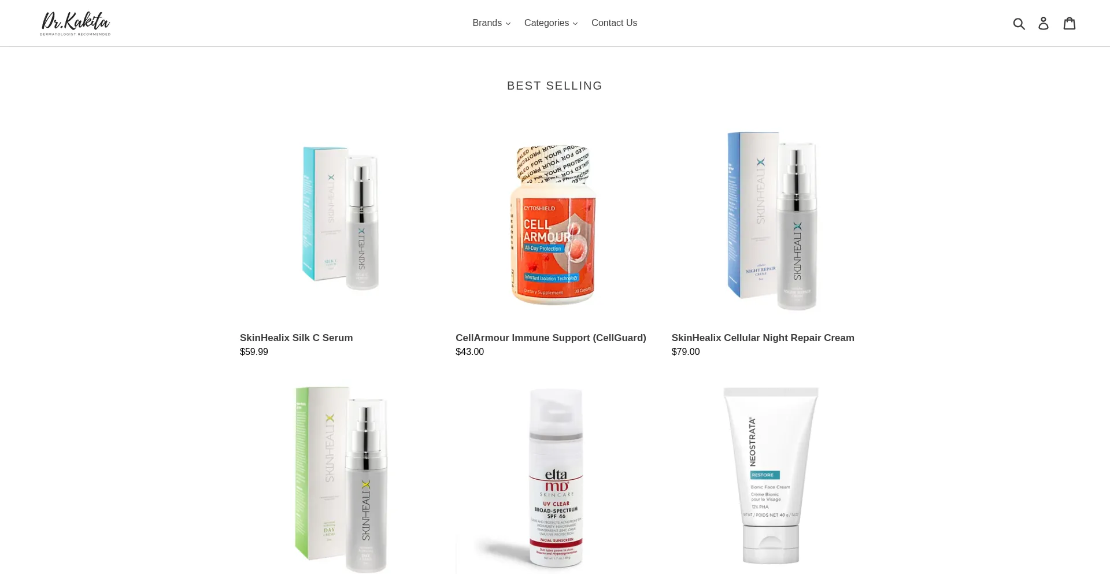Select the Neostrata Restore face cream image
The width and height of the screenshot is (1110, 574).
coord(771,476)
